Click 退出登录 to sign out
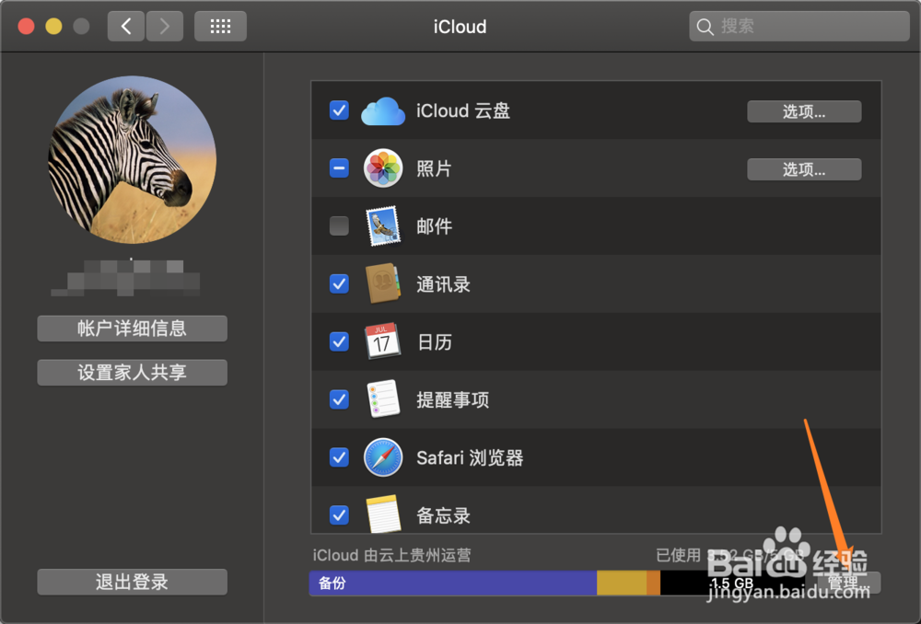The height and width of the screenshot is (624, 921). tap(132, 582)
